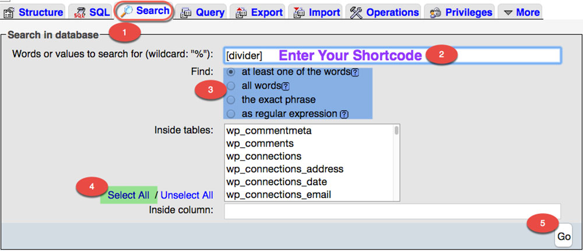Click the Structure tab icon

[9, 12]
